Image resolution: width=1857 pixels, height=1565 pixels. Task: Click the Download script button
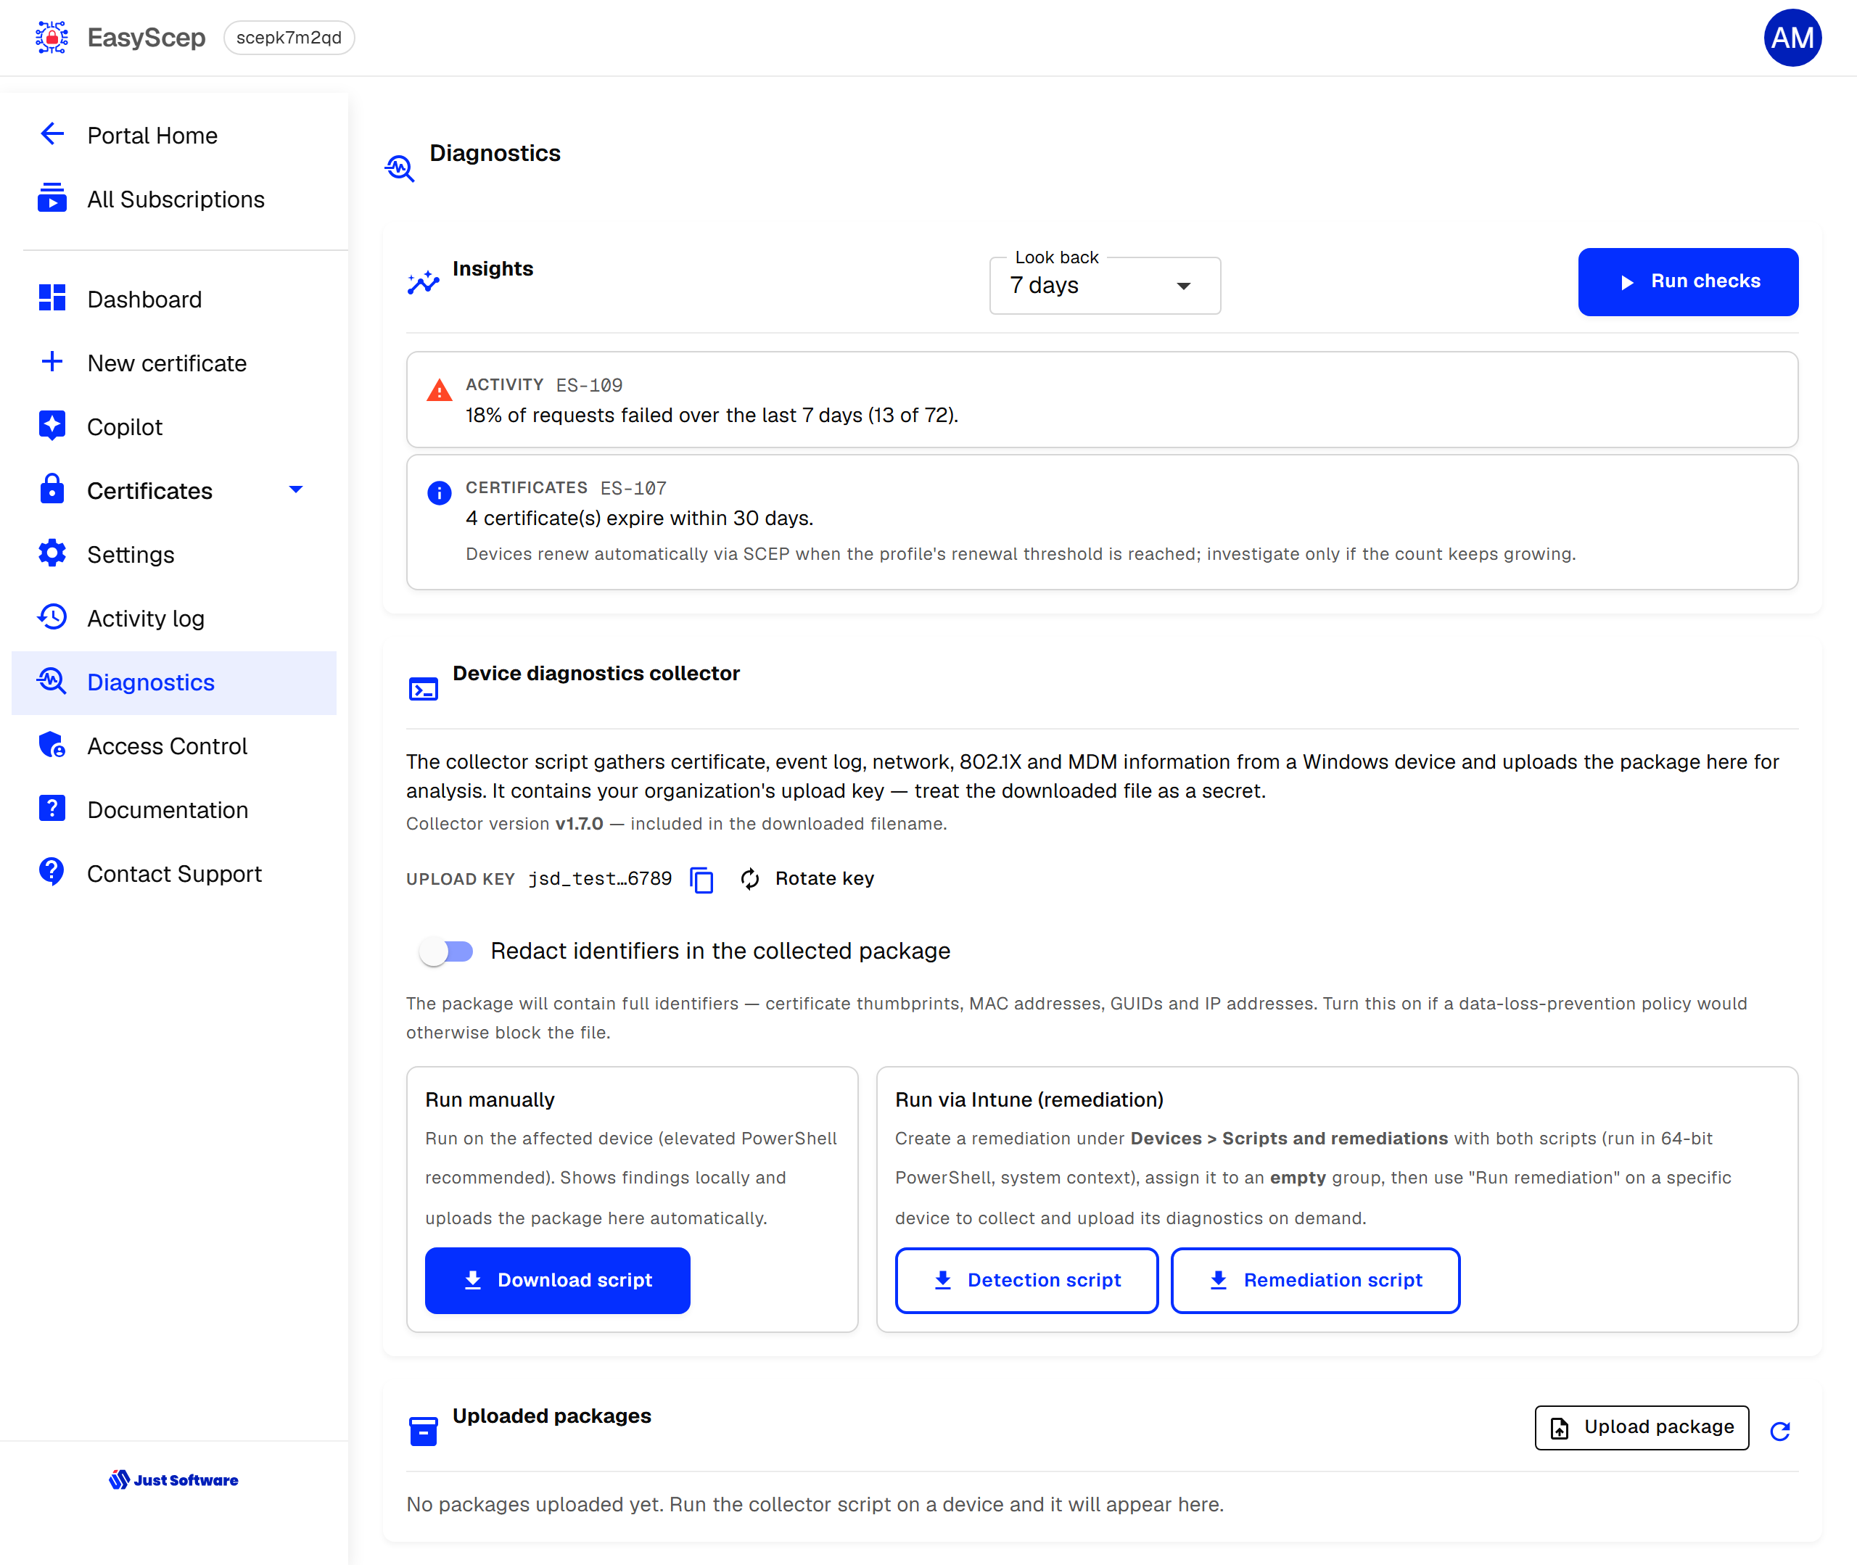point(557,1280)
